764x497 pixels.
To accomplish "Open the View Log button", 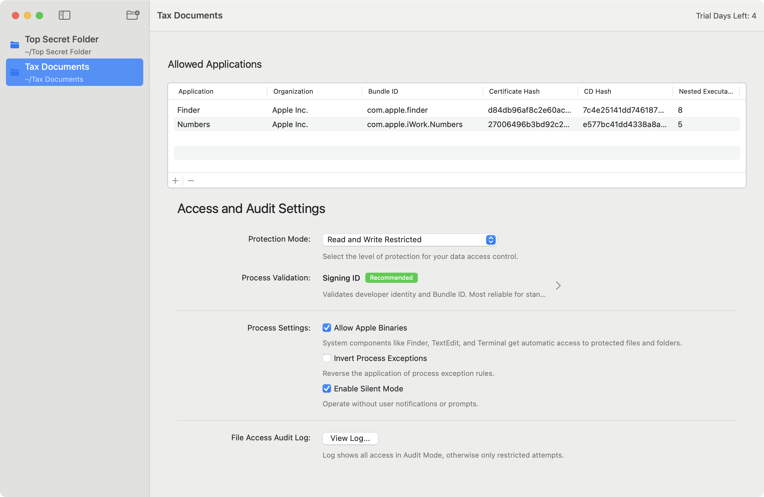I will 350,438.
